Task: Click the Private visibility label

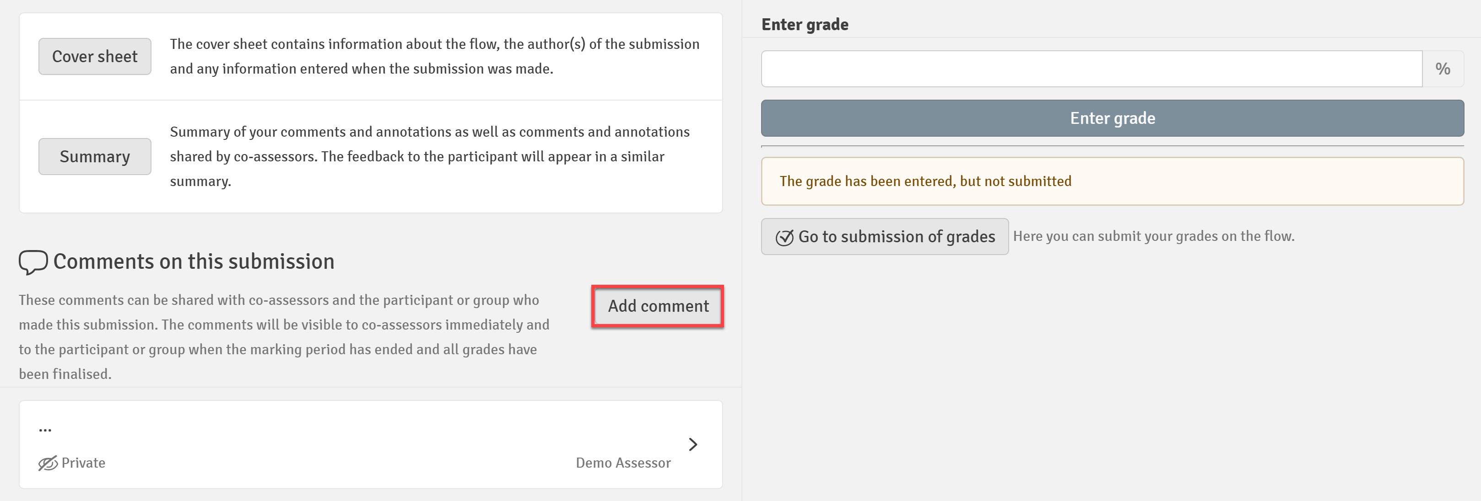Action: (x=83, y=463)
